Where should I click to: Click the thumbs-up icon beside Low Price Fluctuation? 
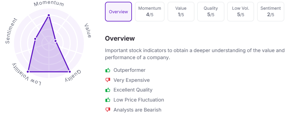pyautogui.click(x=108, y=100)
